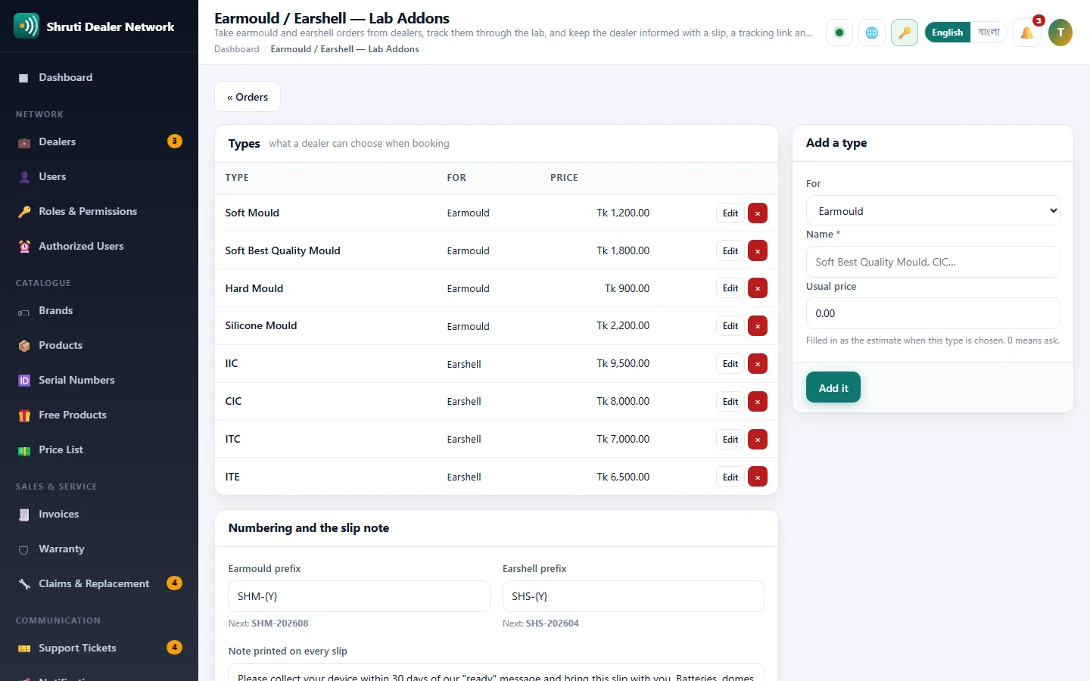Focus the Name field for new type
The image size is (1090, 681).
pos(933,262)
